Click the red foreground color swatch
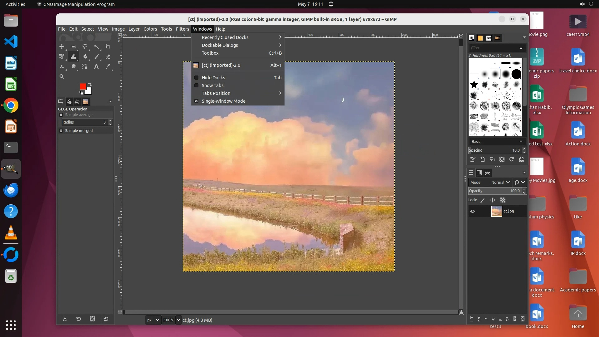The width and height of the screenshot is (599, 337). click(82, 86)
